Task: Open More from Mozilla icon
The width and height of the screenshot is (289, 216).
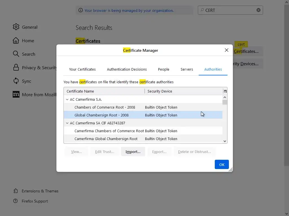Action: [x=16, y=94]
